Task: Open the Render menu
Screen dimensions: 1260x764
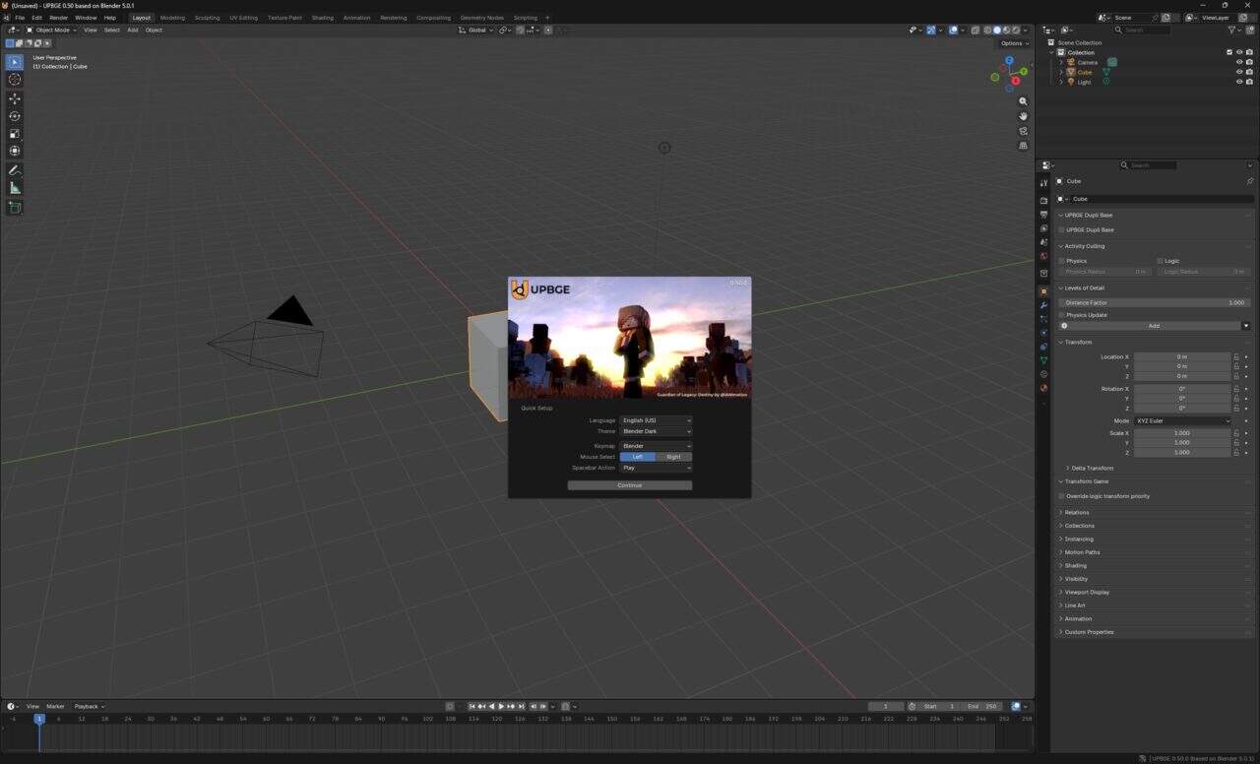Action: coord(59,18)
